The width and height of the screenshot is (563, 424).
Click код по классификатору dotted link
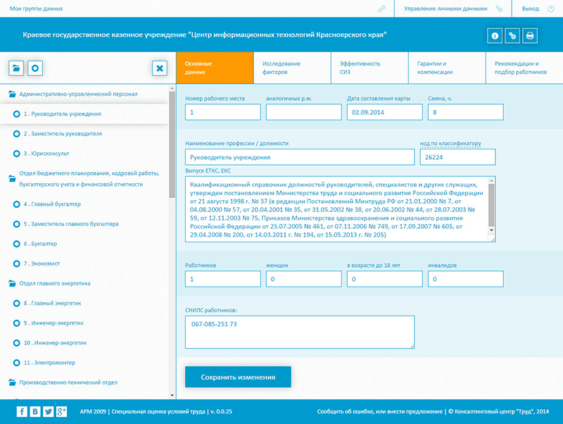pos(450,144)
